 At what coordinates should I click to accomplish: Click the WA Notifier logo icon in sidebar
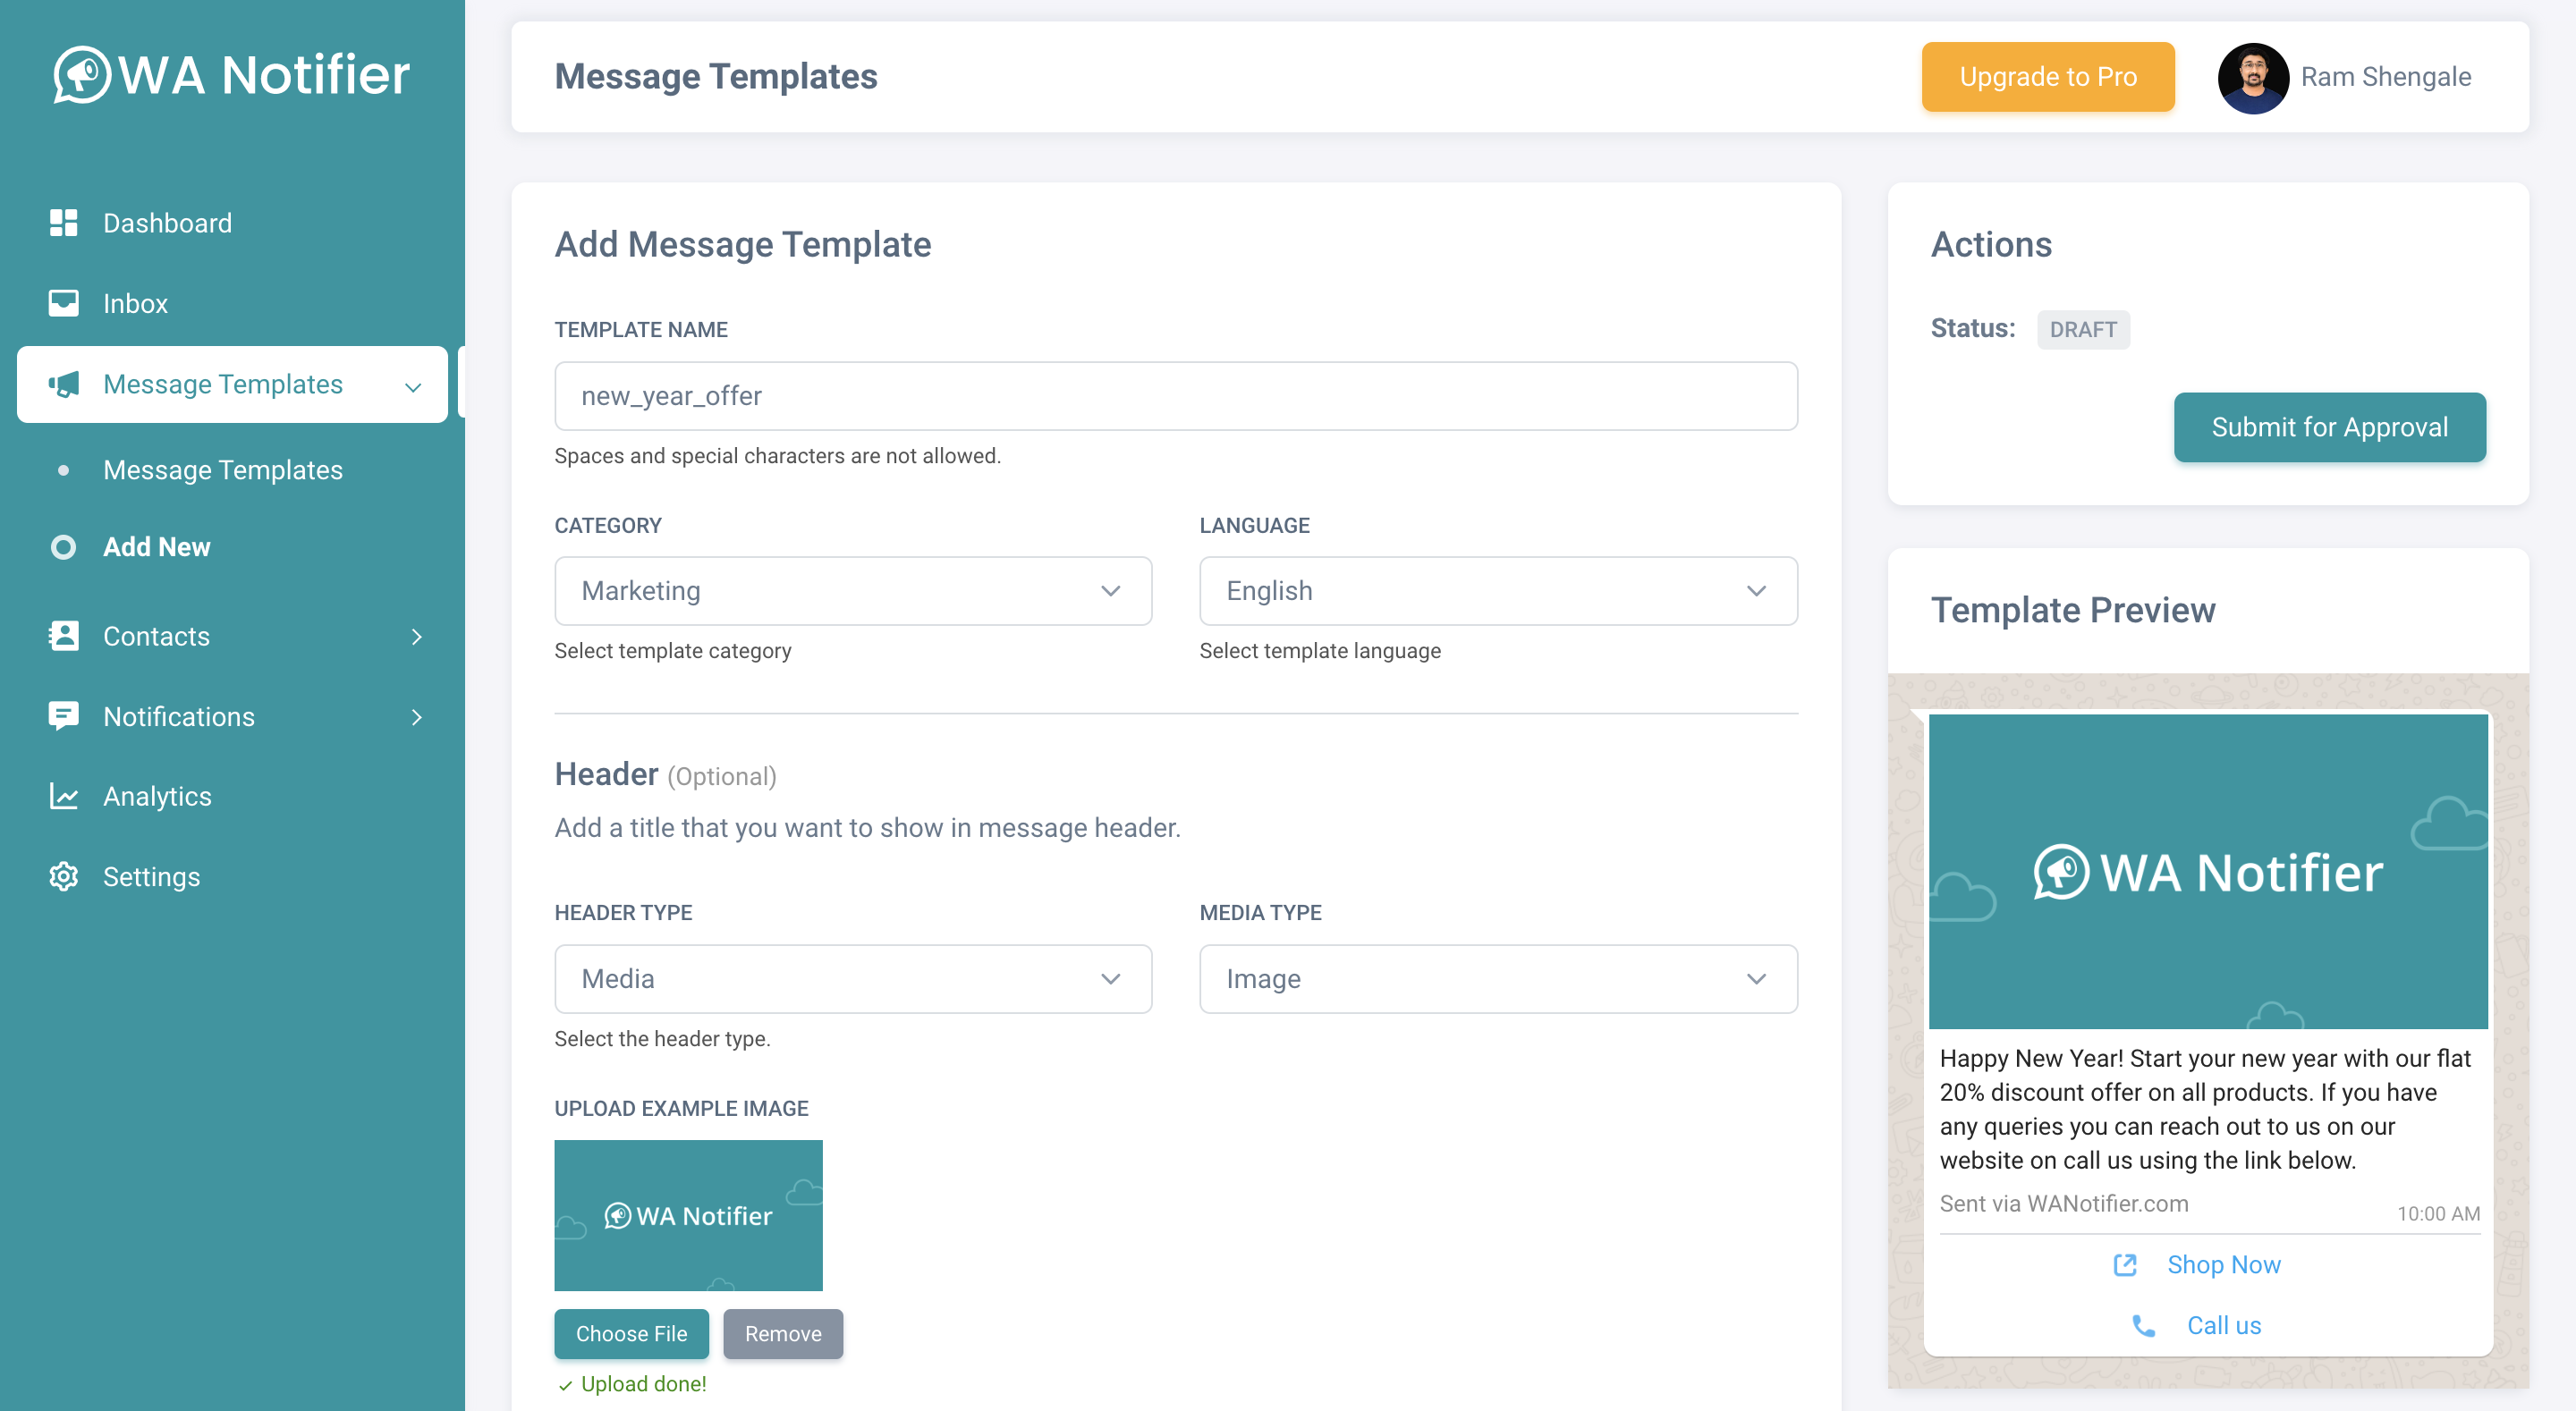click(82, 75)
